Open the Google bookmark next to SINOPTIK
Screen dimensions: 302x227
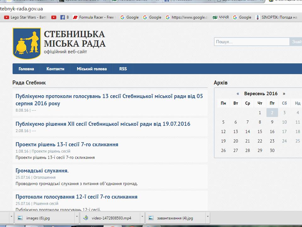tap(242, 17)
